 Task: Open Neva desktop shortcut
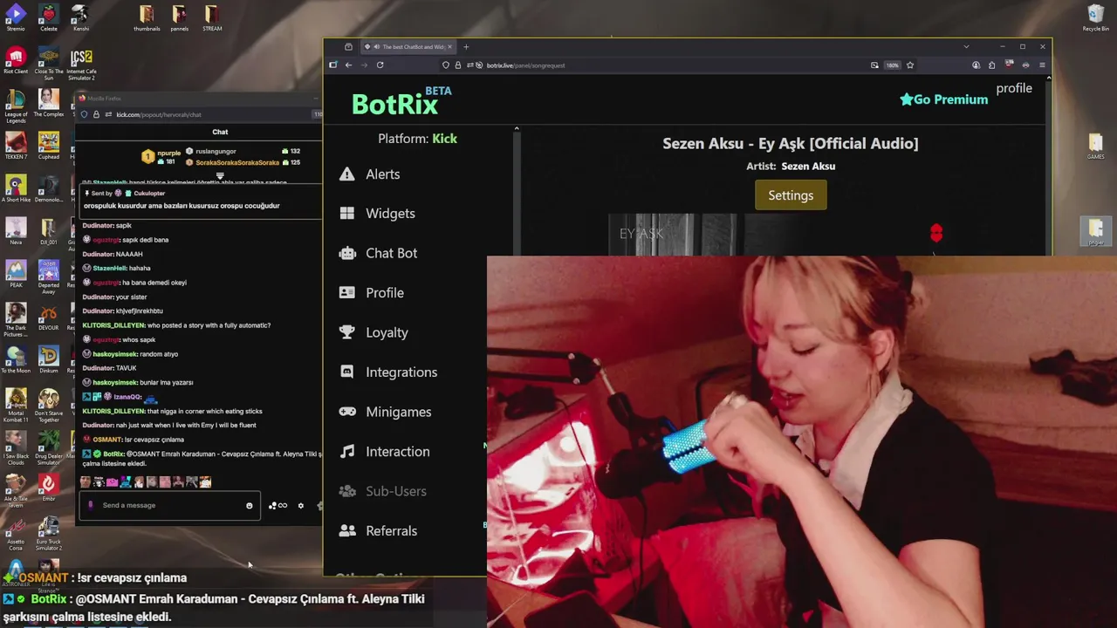[16, 231]
